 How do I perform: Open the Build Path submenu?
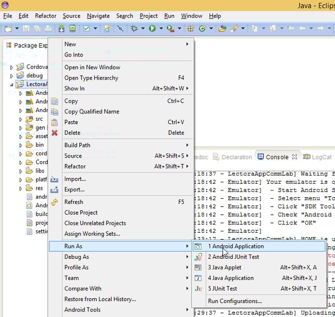[128, 145]
